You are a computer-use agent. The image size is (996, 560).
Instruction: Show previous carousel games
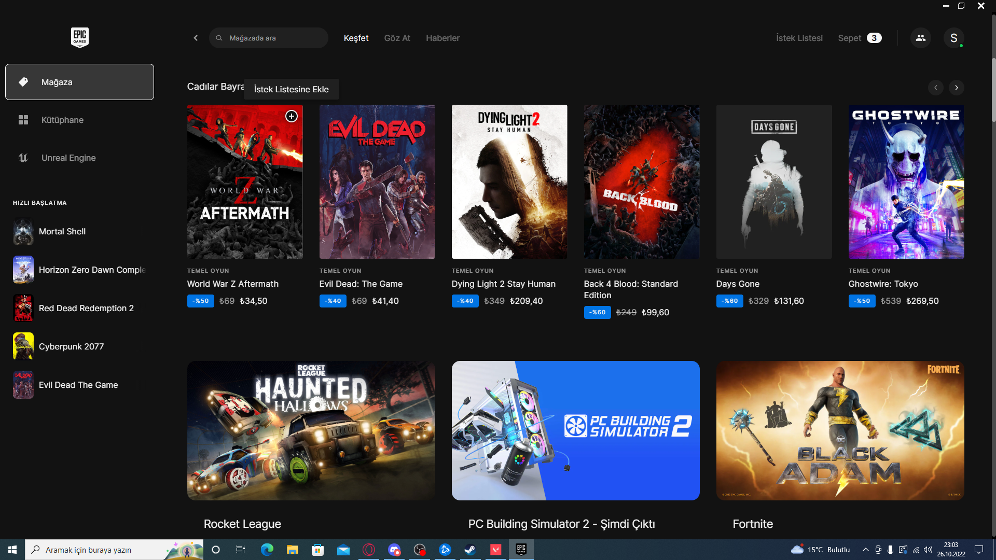[935, 88]
